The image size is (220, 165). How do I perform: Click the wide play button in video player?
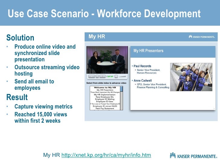[x=92, y=76]
